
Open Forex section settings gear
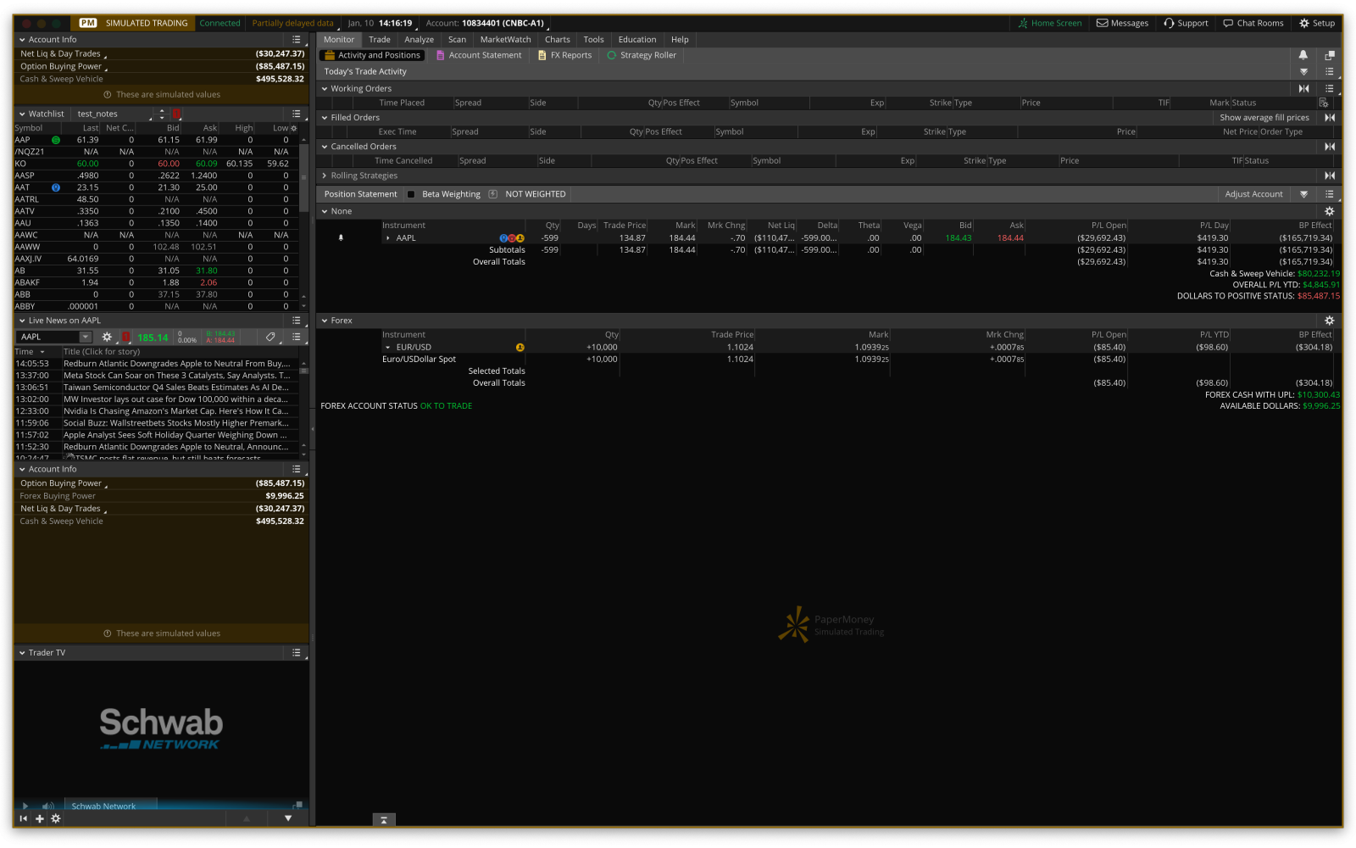(1329, 321)
